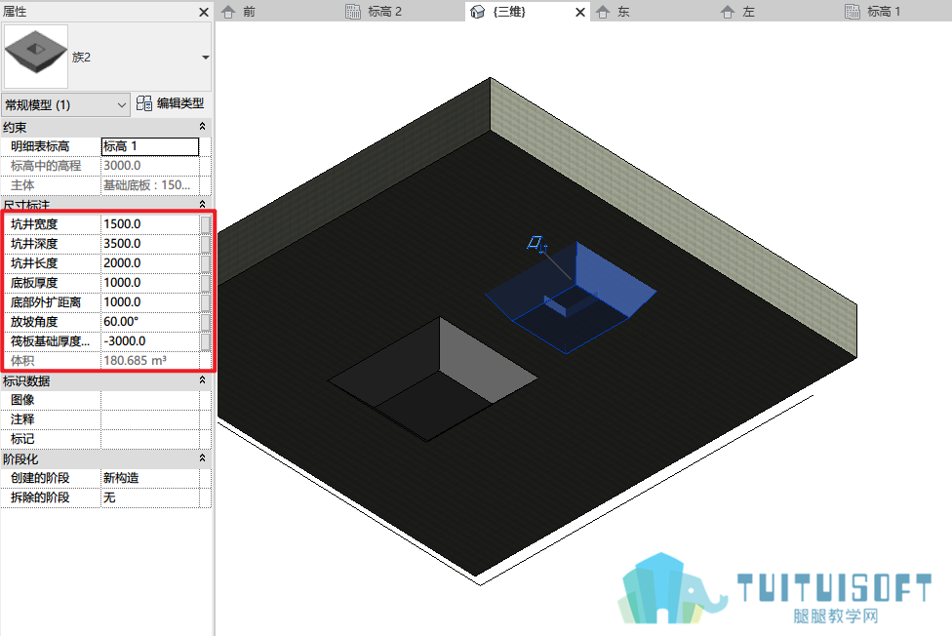
Task: Collapse the 尺寸标注 section
Action: click(x=202, y=204)
